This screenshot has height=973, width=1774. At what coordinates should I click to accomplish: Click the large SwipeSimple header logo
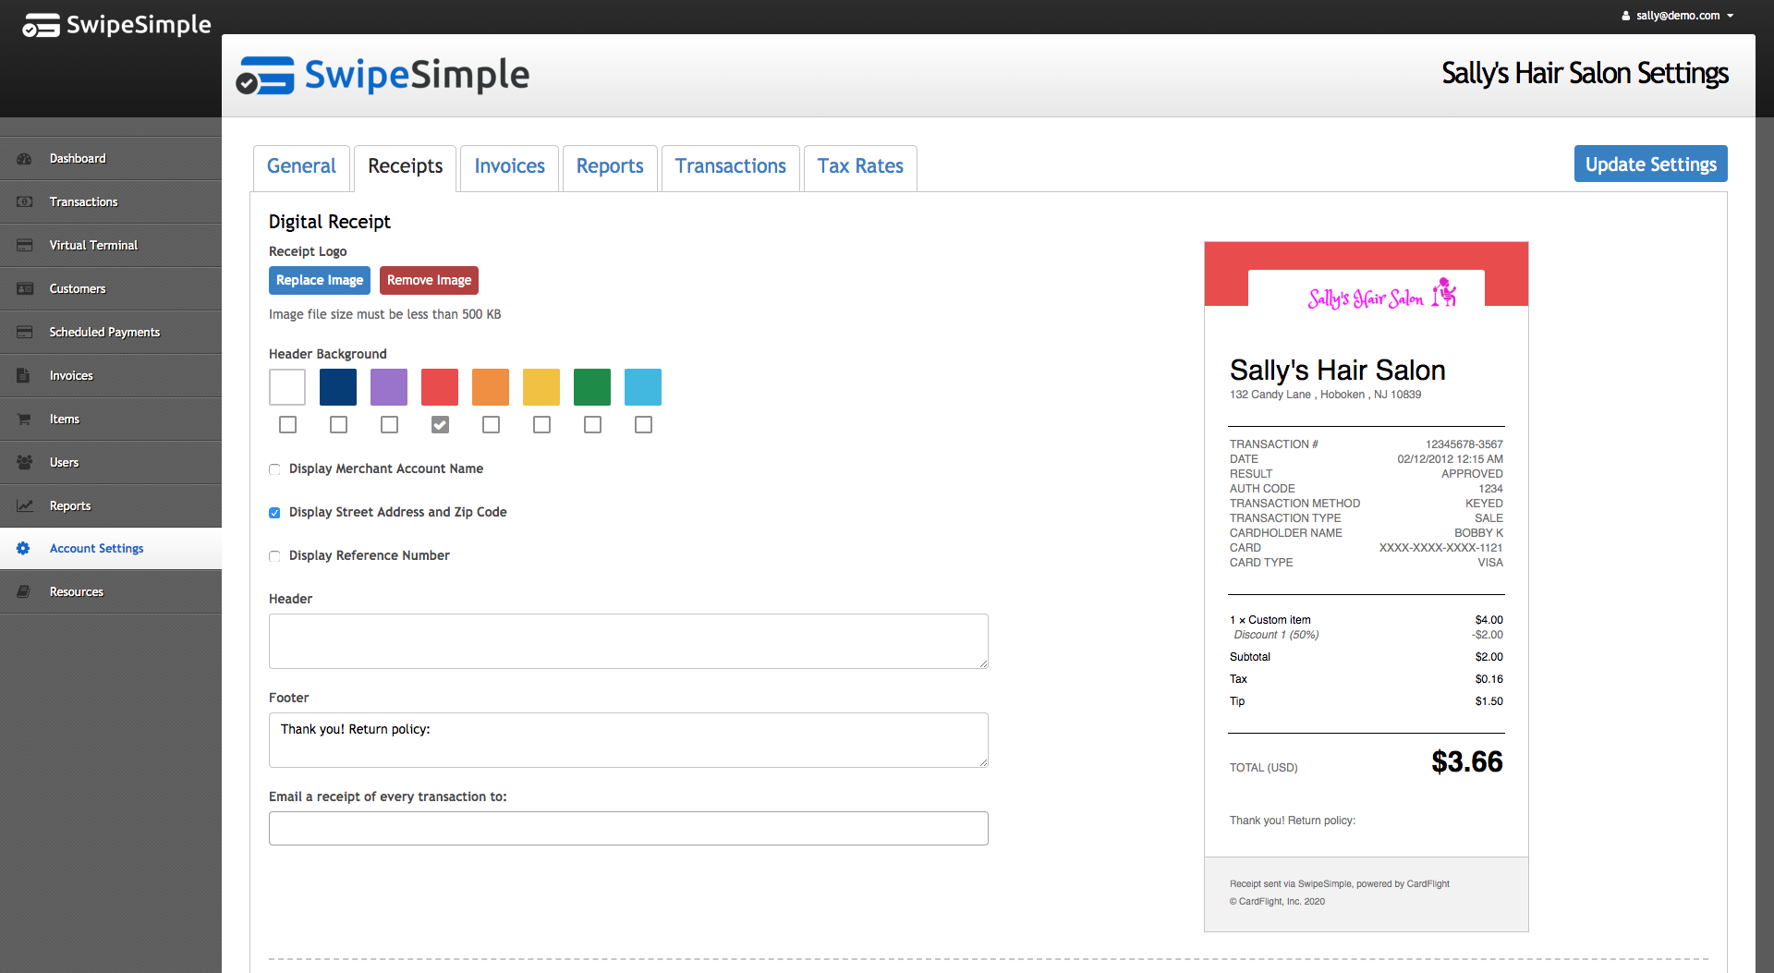(383, 76)
